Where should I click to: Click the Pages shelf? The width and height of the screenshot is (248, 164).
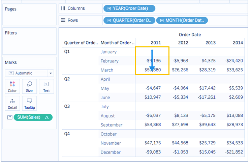(29, 15)
